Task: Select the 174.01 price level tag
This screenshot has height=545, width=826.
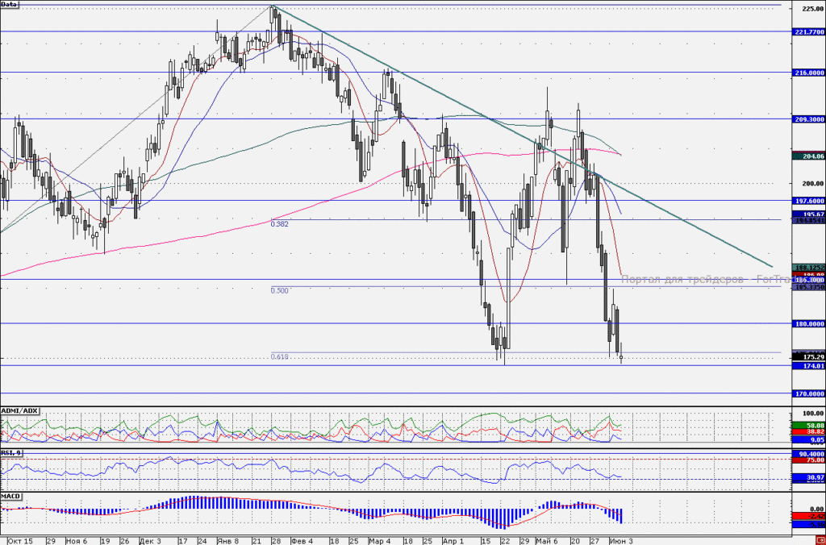Action: [x=808, y=366]
